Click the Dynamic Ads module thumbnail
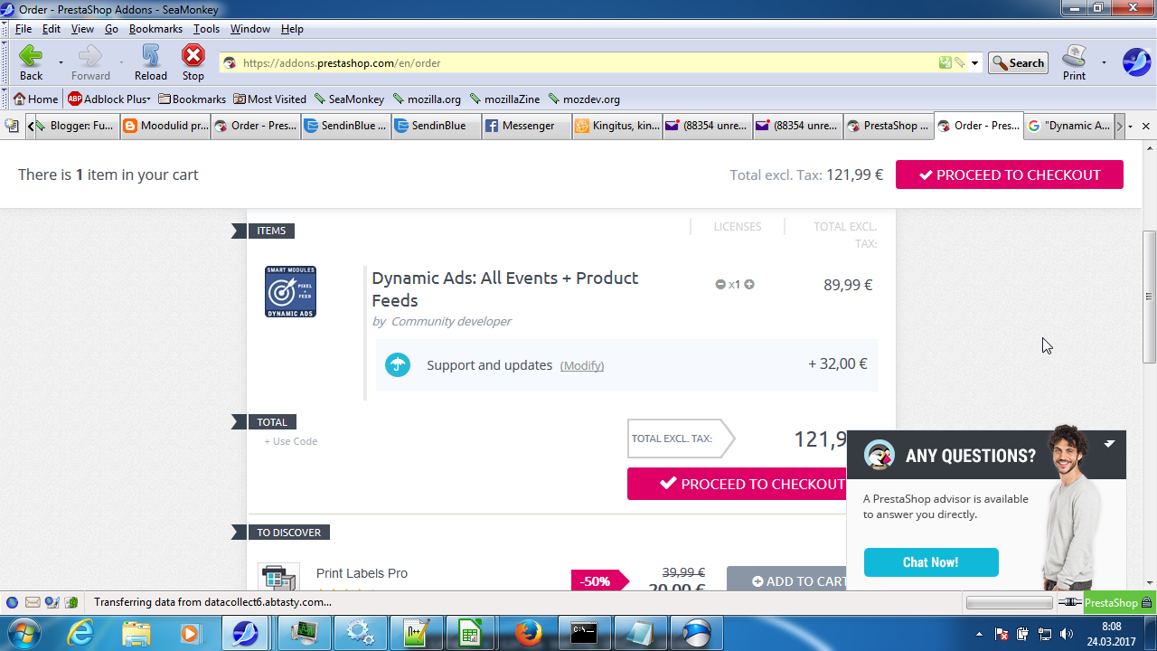Image resolution: width=1157 pixels, height=651 pixels. pyautogui.click(x=290, y=291)
